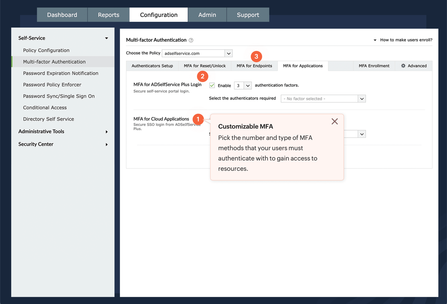The height and width of the screenshot is (304, 447).
Task: Open the 'No factor selected' authenticators dropdown
Action: click(x=323, y=99)
